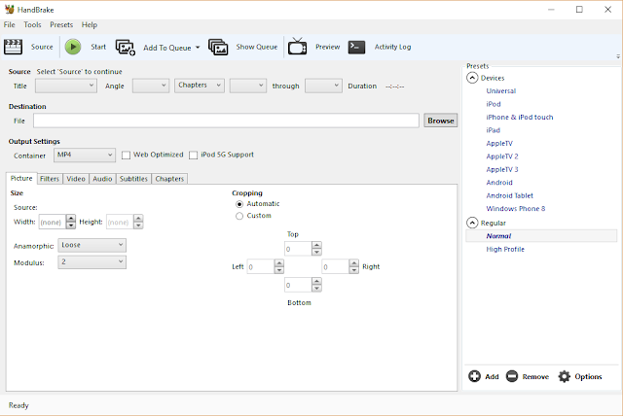This screenshot has height=416, width=623.
Task: Select the AppleTV 3 preset
Action: [502, 169]
